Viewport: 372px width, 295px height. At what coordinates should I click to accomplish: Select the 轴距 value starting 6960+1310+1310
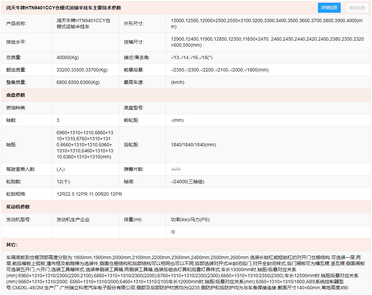pyautogui.click(x=85, y=145)
